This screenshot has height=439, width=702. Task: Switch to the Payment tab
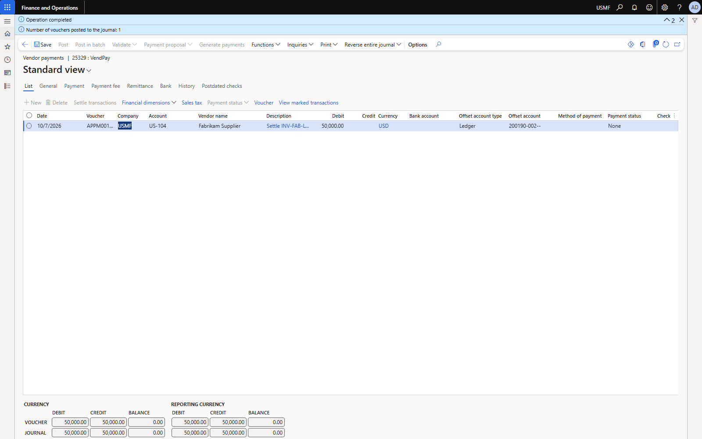74,86
